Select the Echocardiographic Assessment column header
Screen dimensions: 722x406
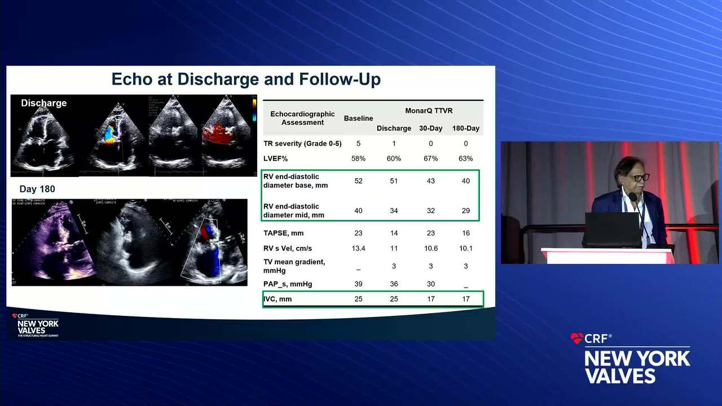302,118
